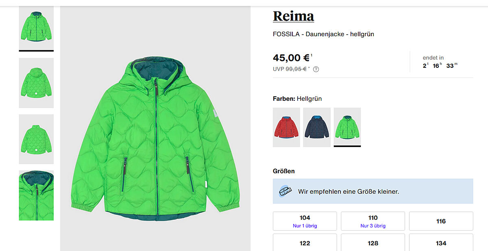Screen dimensions: 488x251
Task: Show the back view with hood thumbnail
Action: point(36,83)
